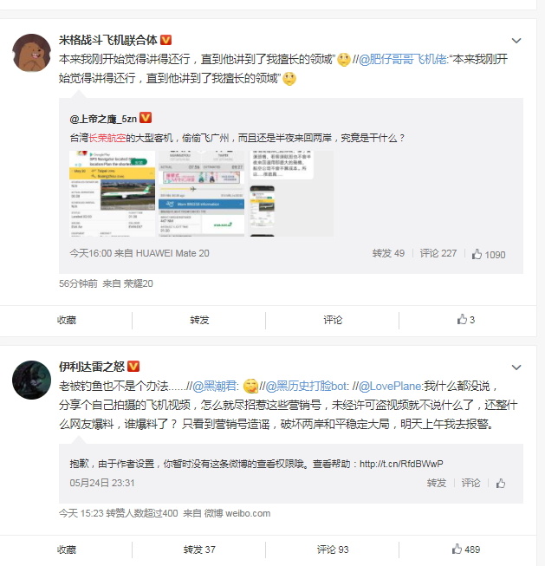
Task: Follow the 长荣航空 red keyword link
Action: (107, 138)
